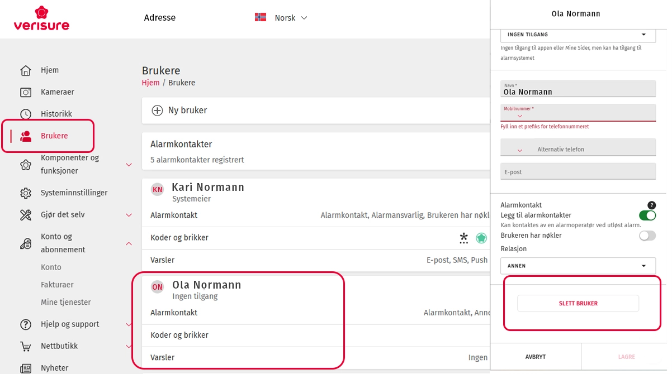Expand the Hjelp og support chevron
672x374 pixels.
129,324
